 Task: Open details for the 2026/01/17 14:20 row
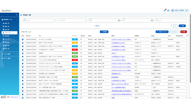23,98
